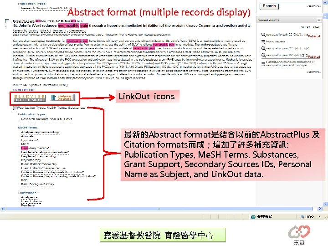Click the horizontal scrollbar right arrow

click(x=320, y=209)
